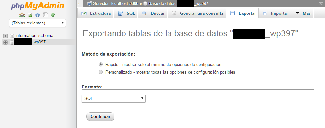Click the Servidor: localhost:3306 breadcrumb link
The width and height of the screenshot is (325, 128).
click(x=116, y=3)
